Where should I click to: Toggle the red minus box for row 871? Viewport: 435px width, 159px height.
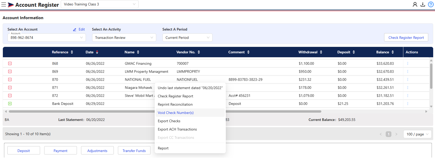tap(10, 88)
